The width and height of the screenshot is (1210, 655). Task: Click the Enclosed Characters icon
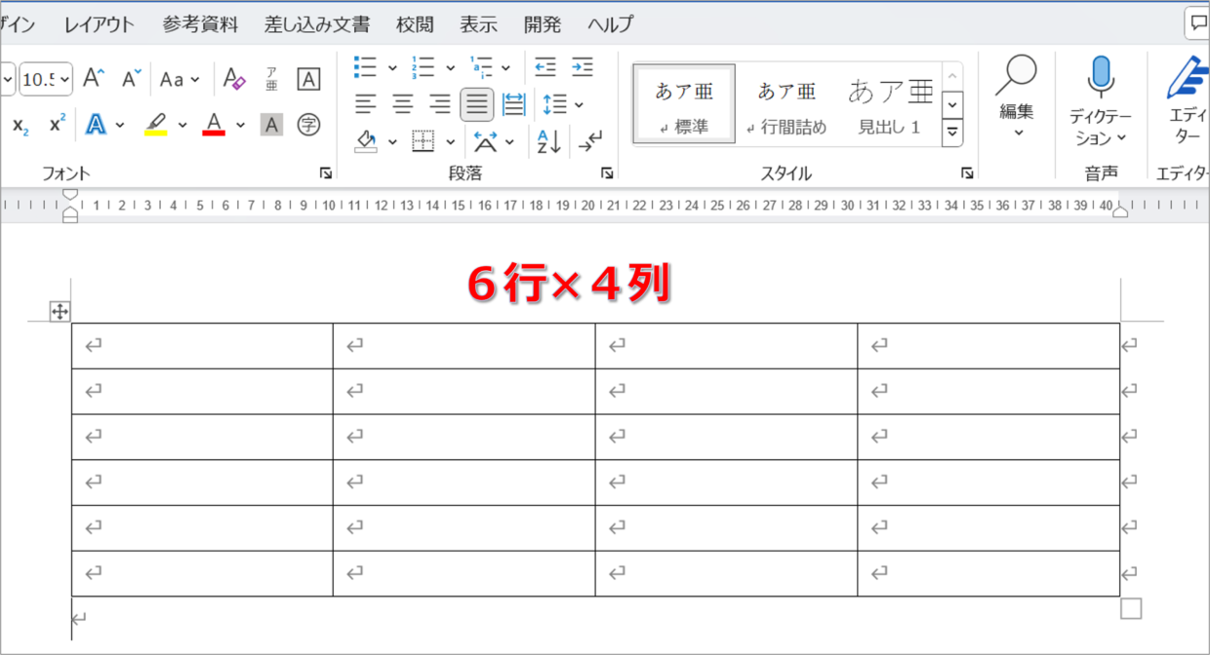tap(308, 125)
